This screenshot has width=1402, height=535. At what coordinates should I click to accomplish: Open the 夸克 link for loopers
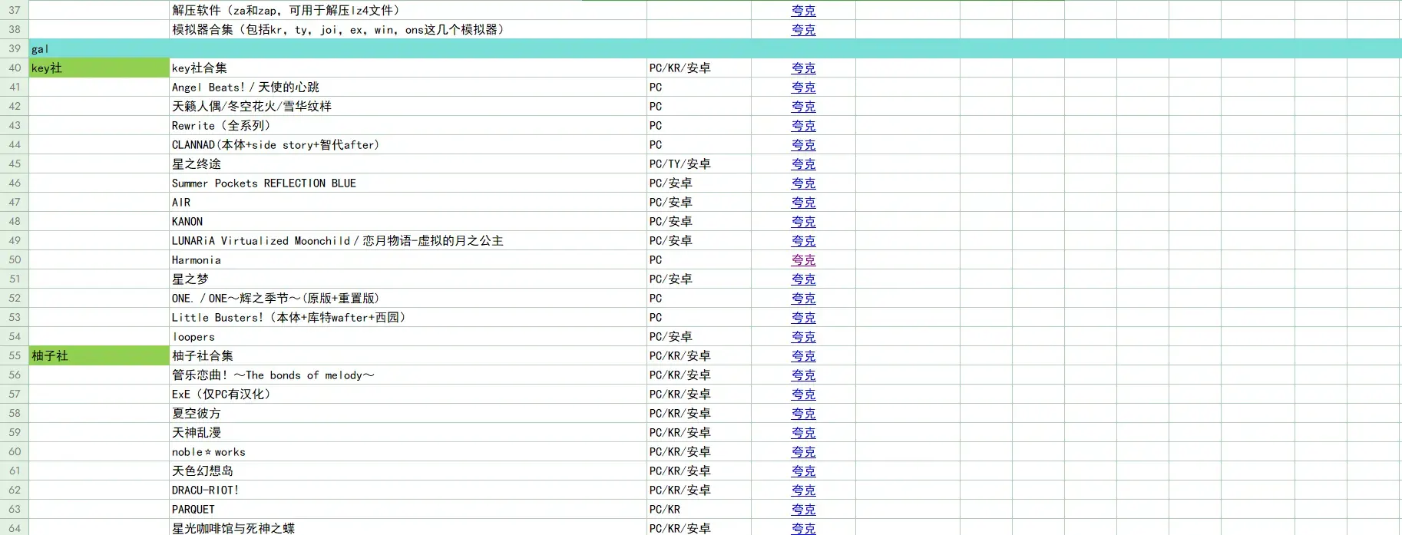pos(803,337)
